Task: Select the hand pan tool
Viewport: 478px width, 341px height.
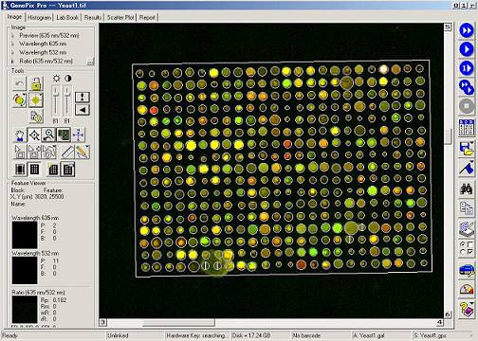Action: click(20, 135)
